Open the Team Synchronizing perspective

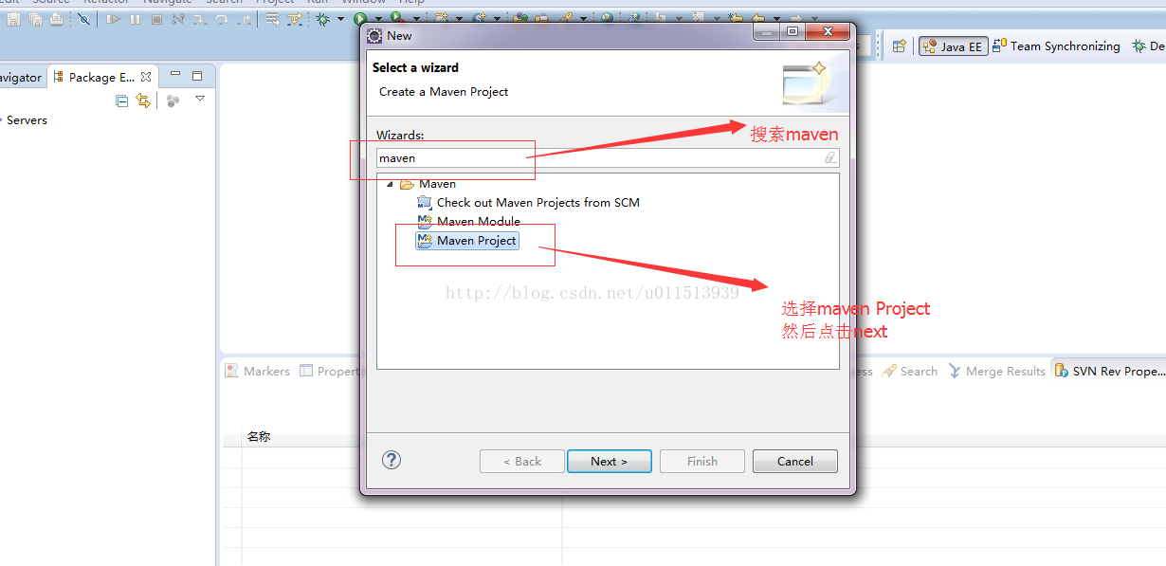[1056, 46]
